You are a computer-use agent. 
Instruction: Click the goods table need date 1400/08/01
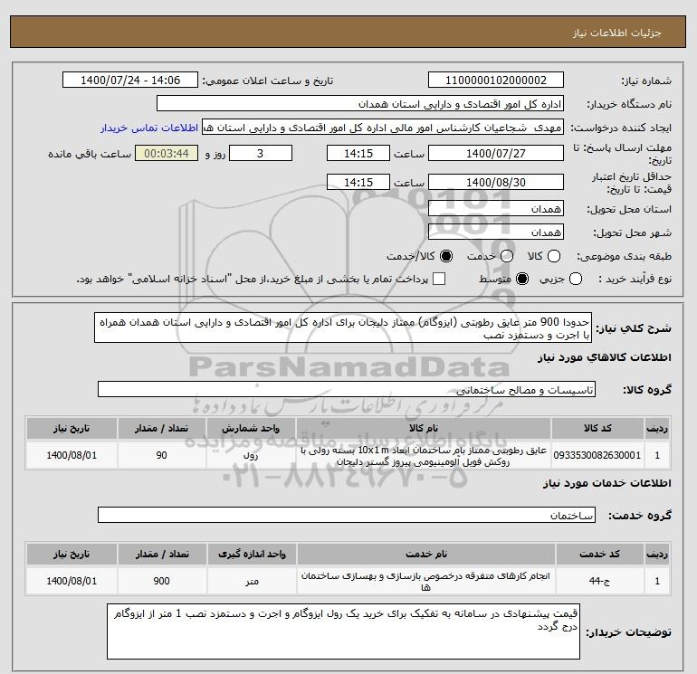pos(72,455)
